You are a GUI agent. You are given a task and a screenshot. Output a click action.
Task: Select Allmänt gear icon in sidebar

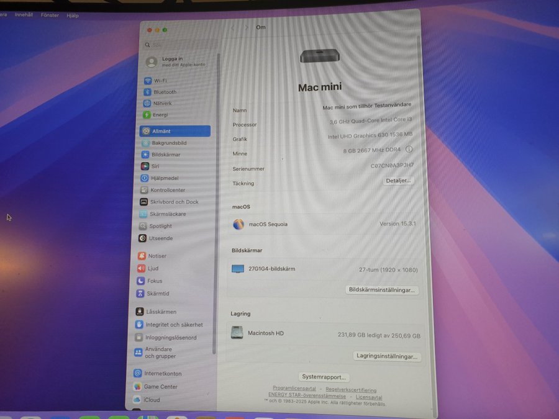pyautogui.click(x=146, y=131)
